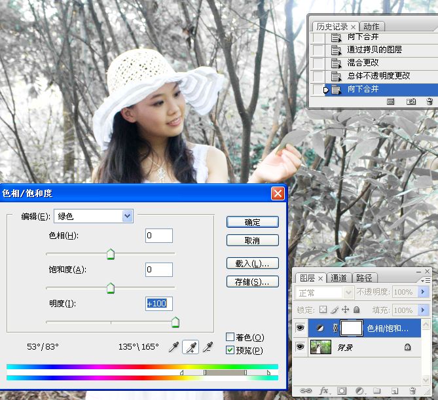
Task: Switch to the 通道 tab
Action: click(338, 278)
